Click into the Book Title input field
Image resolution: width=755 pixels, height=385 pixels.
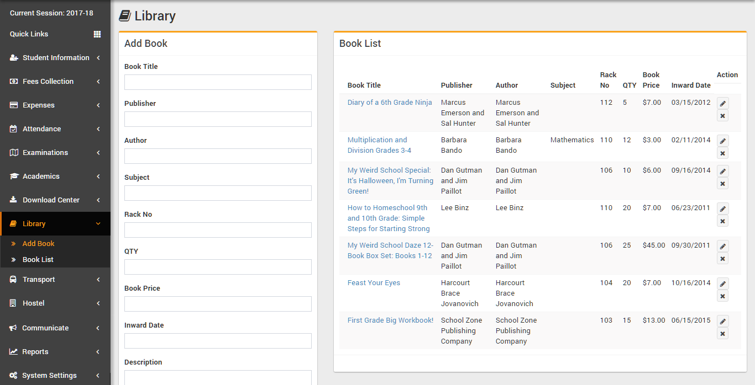pos(218,82)
